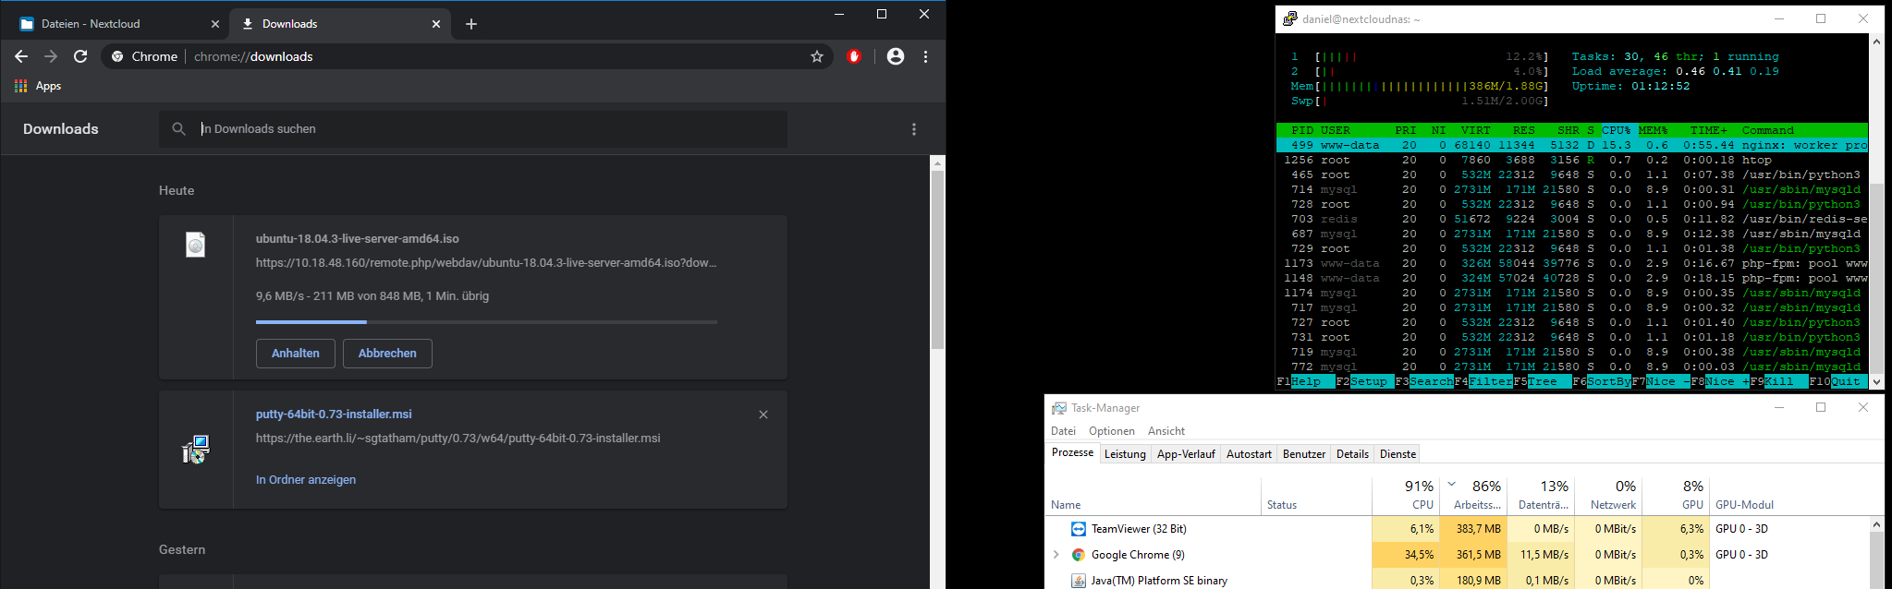Click the Google Chrome process icon
The height and width of the screenshot is (589, 1892).
[1078, 555]
